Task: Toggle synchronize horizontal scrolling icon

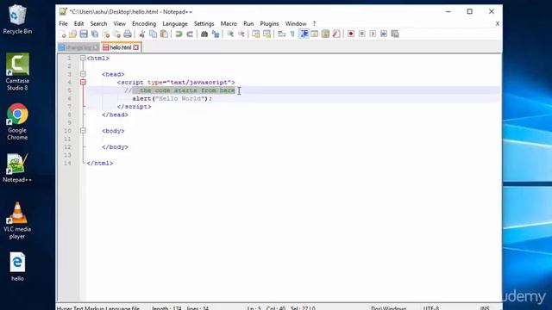Action: [x=267, y=34]
